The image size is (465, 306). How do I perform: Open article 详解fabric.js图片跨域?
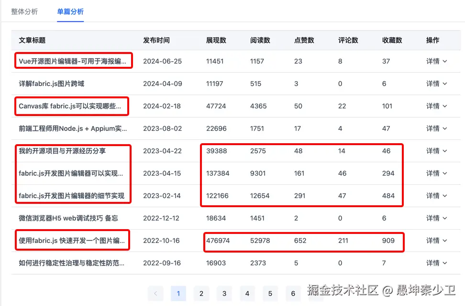click(51, 84)
